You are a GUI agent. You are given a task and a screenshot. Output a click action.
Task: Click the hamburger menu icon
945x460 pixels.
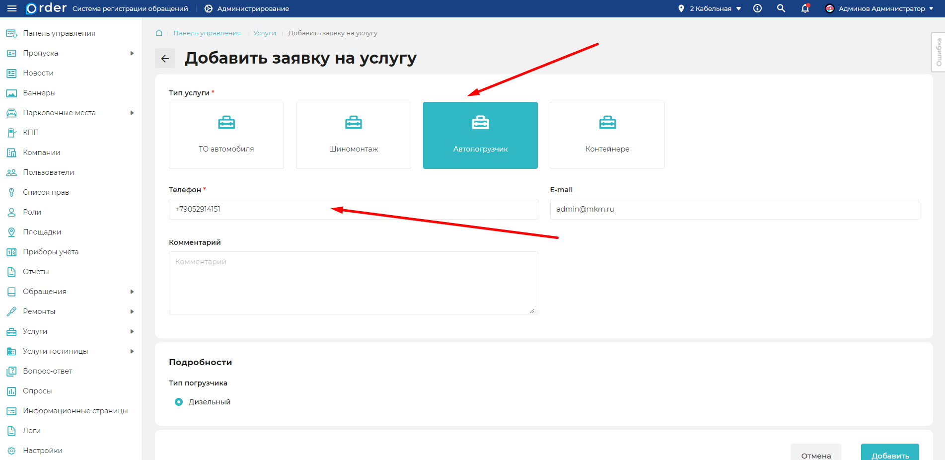click(x=12, y=8)
